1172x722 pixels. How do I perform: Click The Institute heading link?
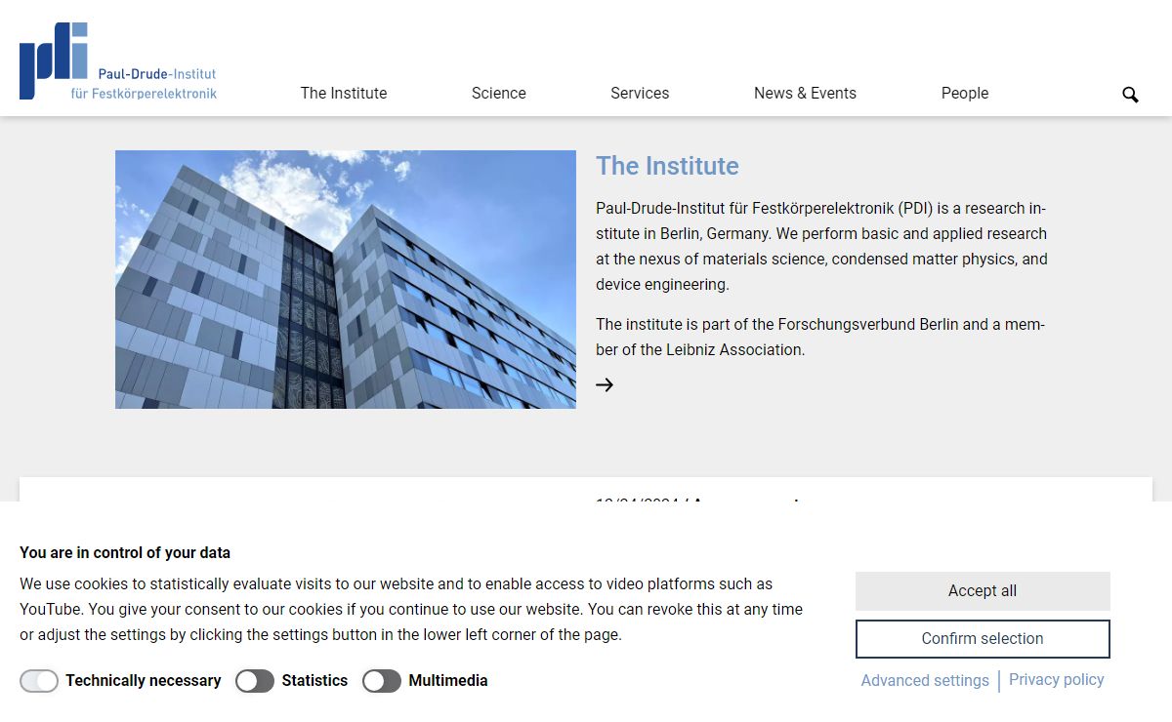(667, 166)
